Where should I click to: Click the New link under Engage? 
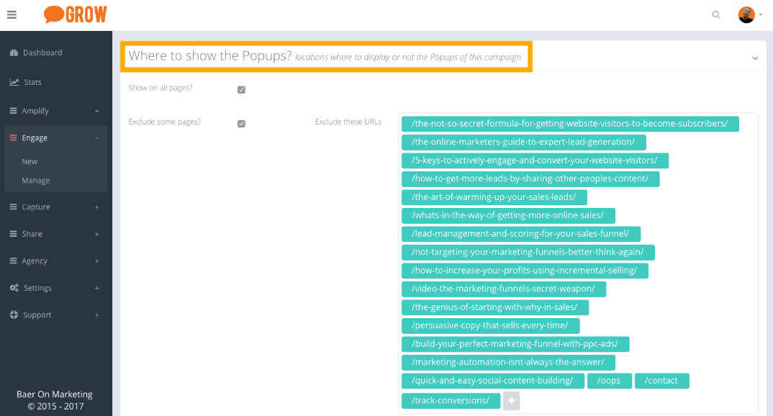point(30,162)
